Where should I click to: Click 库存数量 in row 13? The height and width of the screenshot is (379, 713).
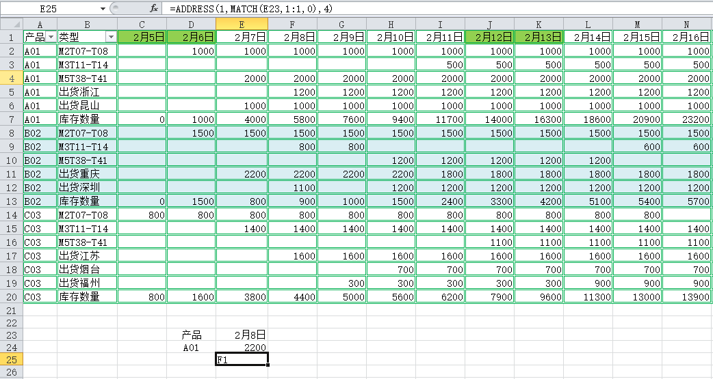[88, 201]
